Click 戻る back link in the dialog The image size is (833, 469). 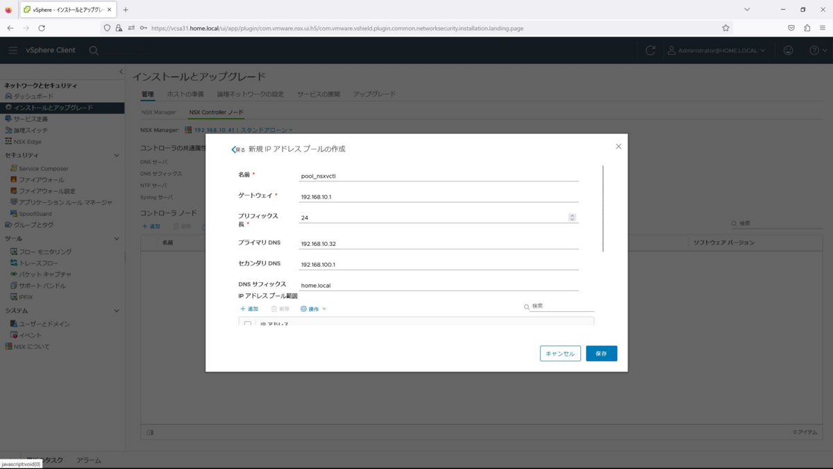(238, 149)
